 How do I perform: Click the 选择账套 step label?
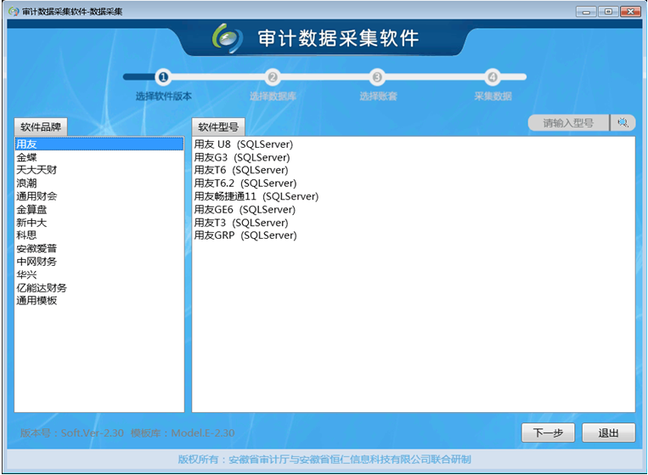pyautogui.click(x=378, y=96)
